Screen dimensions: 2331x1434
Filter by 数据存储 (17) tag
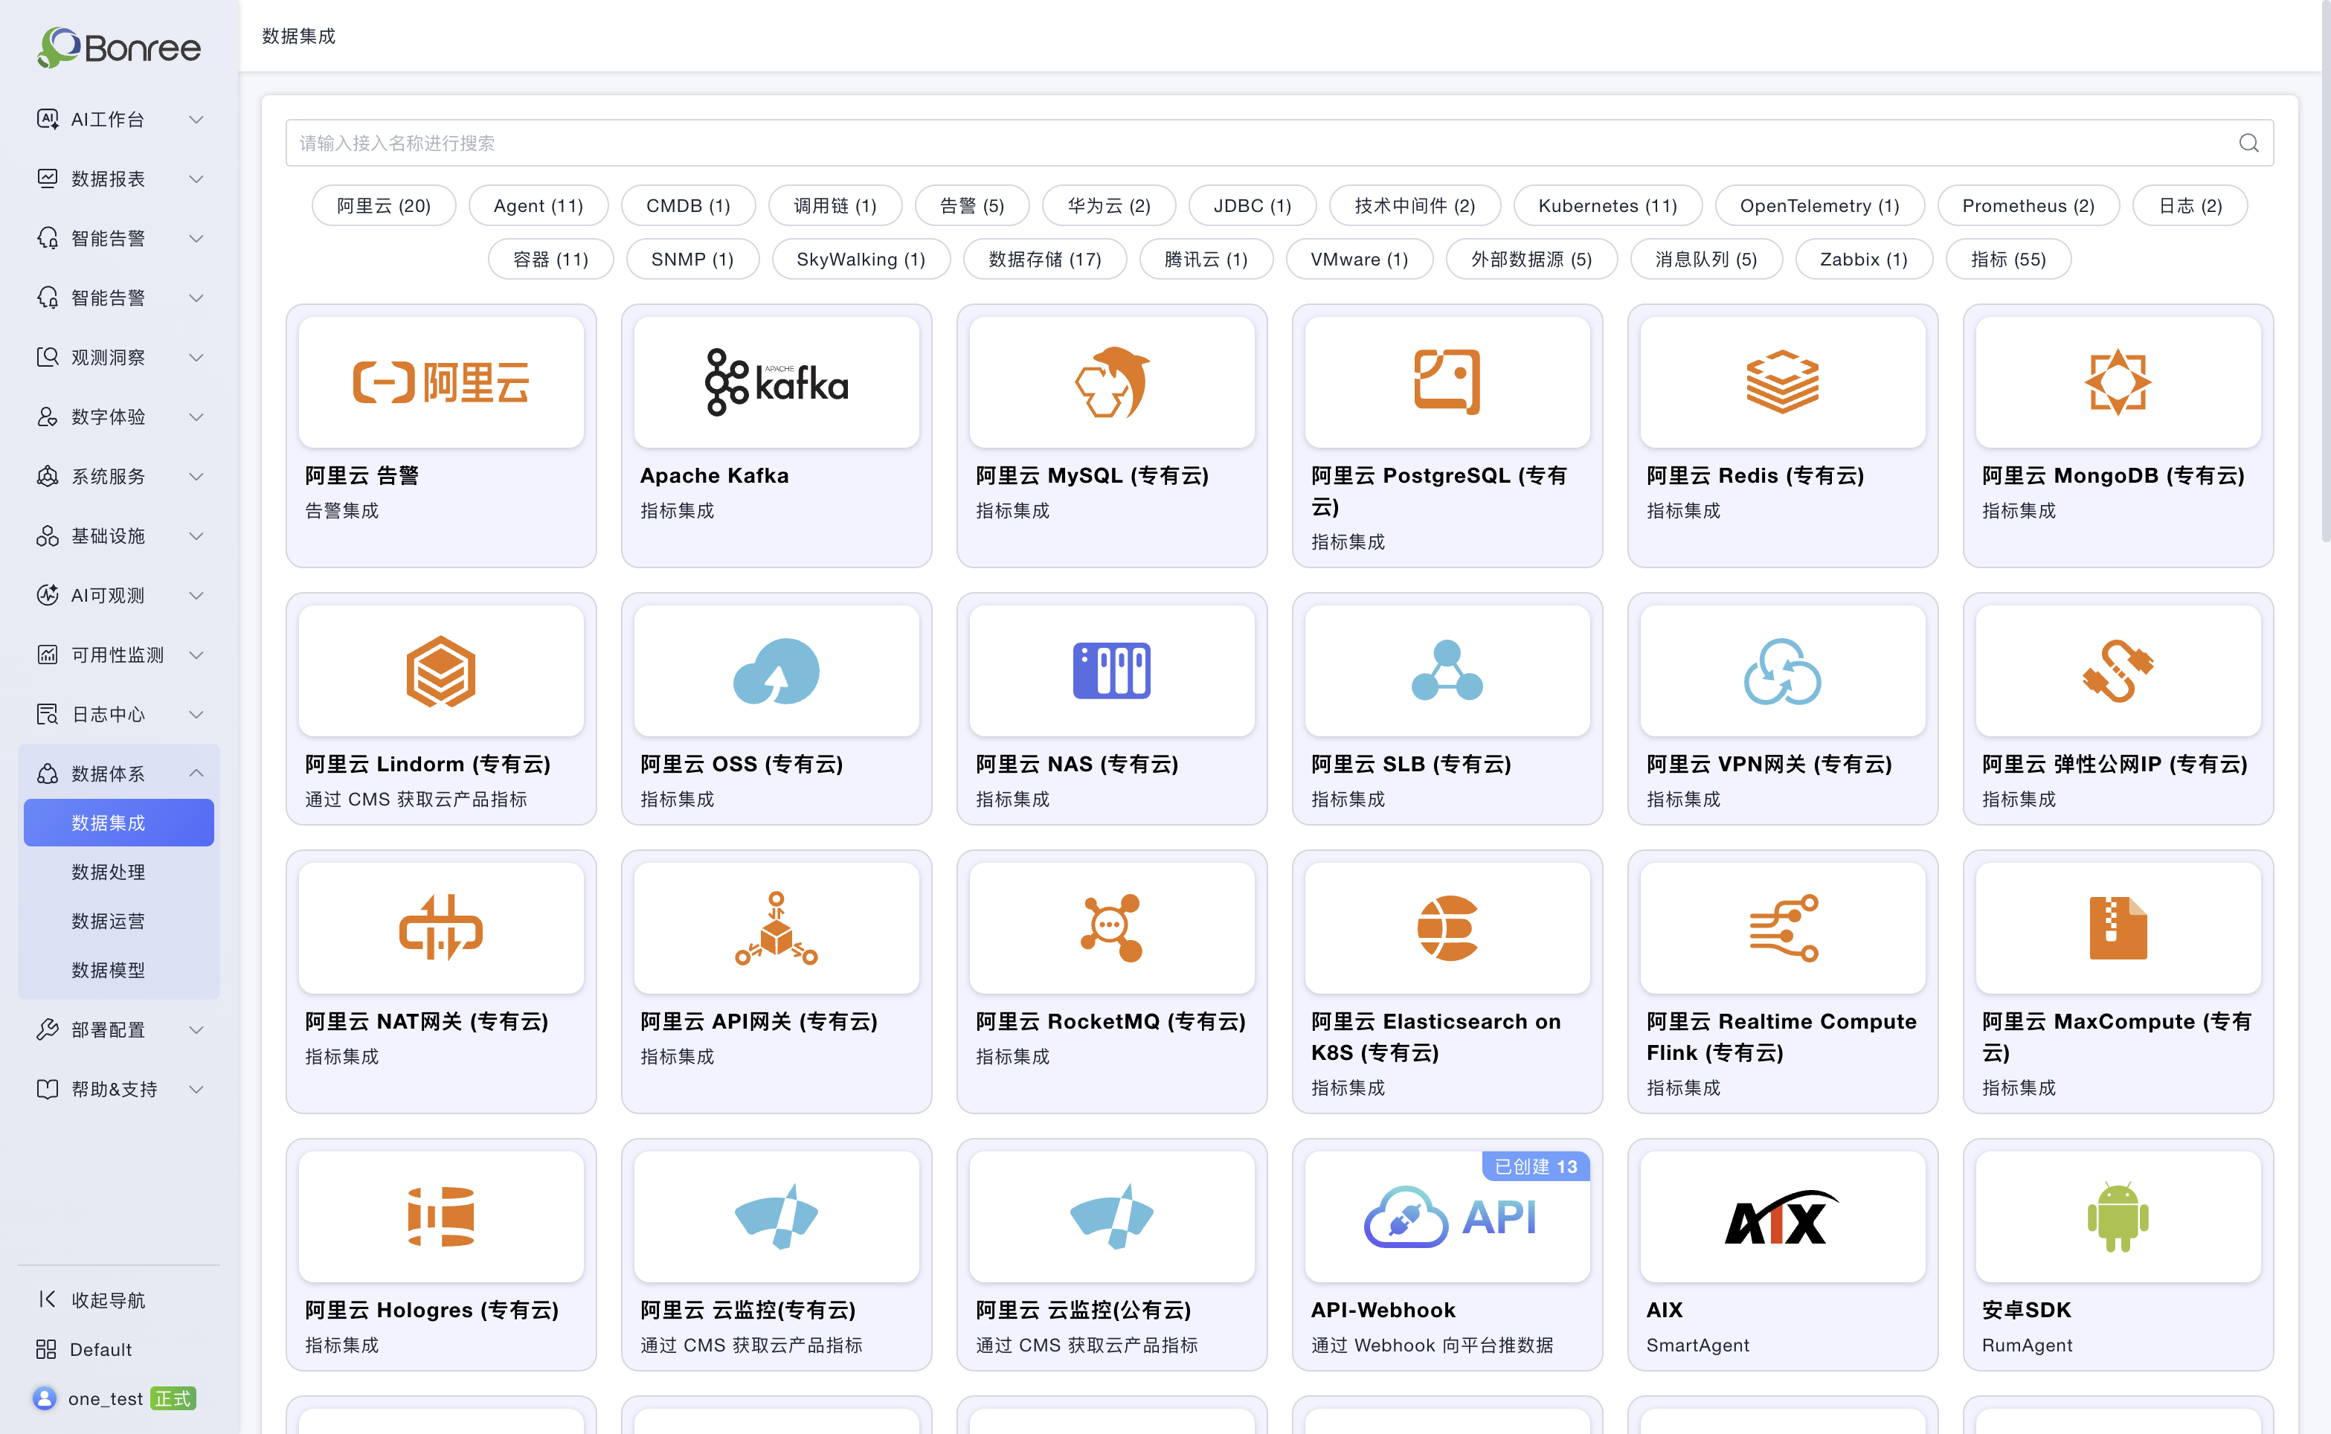point(1045,259)
